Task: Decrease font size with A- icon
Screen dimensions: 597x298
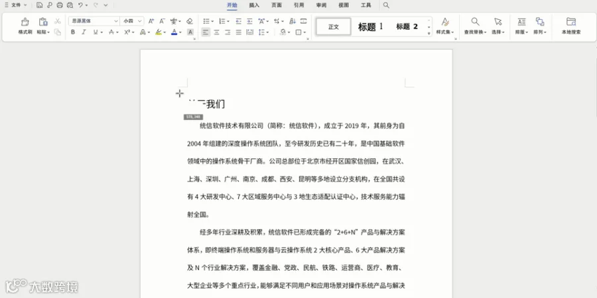Action: 163,21
